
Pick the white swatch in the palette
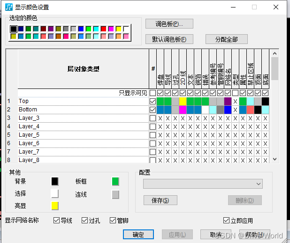point(126,29)
